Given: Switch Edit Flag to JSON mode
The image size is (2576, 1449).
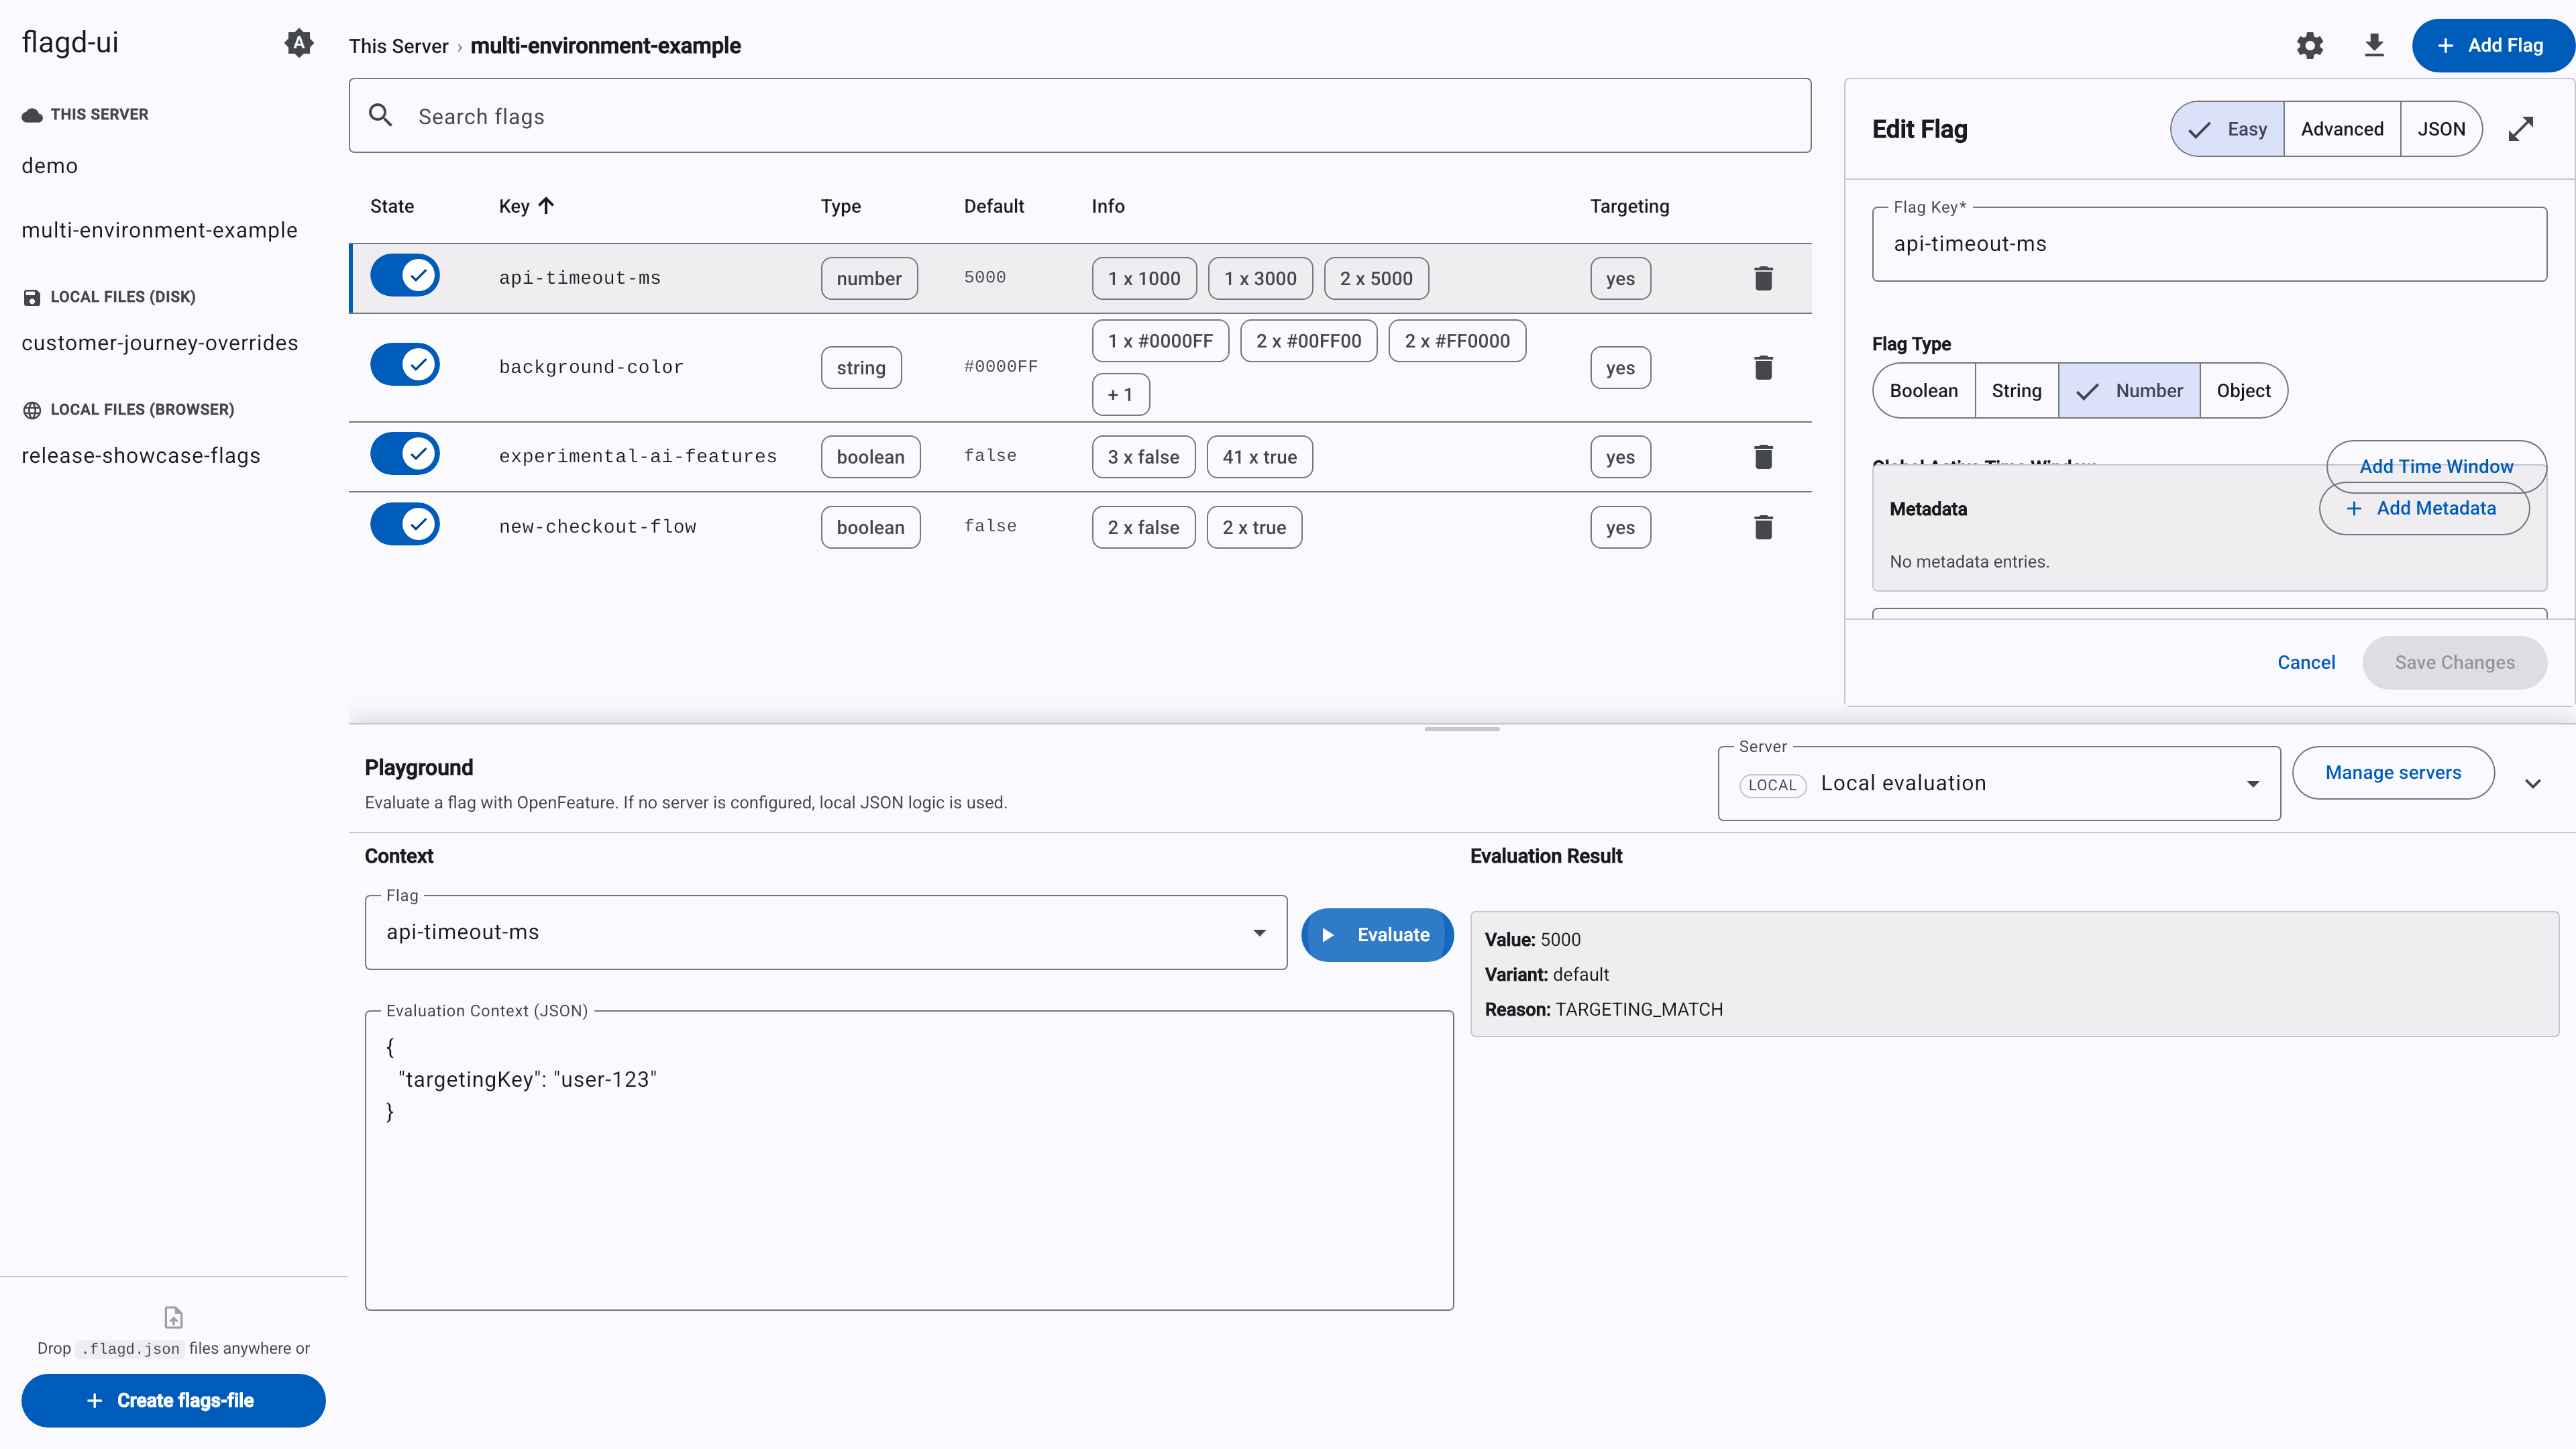Looking at the screenshot, I should 2440,129.
